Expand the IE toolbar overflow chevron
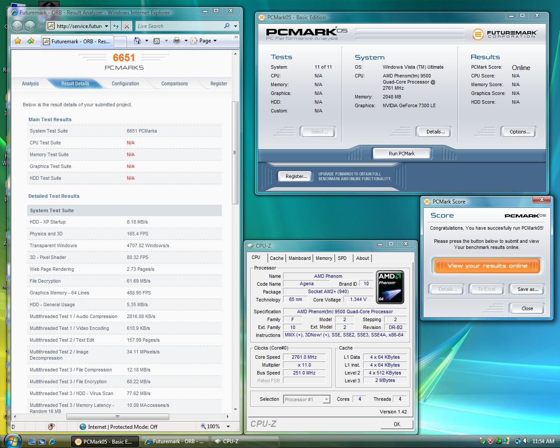Screen dimensions: 560x448 (x=236, y=37)
